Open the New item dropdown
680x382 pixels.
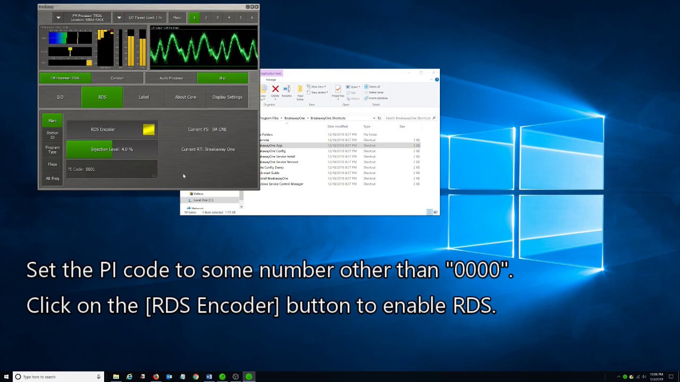pos(316,86)
